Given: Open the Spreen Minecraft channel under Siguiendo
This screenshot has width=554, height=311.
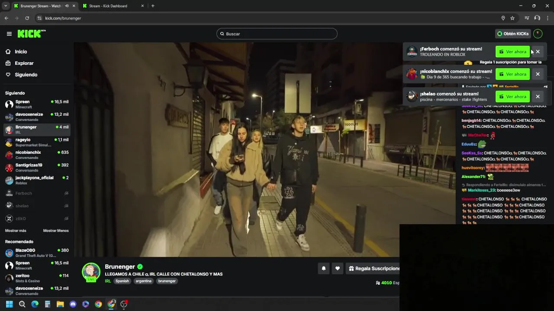Looking at the screenshot, I should pyautogui.click(x=37, y=104).
